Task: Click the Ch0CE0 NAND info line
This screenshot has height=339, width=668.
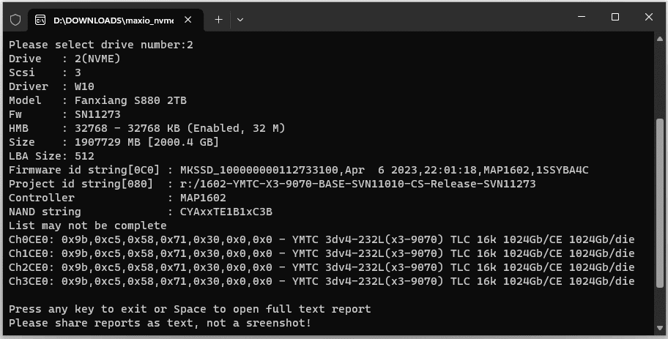Action: (x=322, y=239)
